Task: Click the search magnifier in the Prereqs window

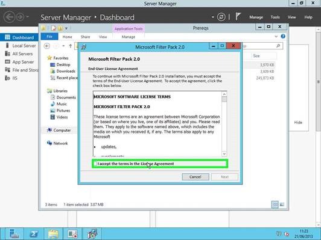Action: 278,46
